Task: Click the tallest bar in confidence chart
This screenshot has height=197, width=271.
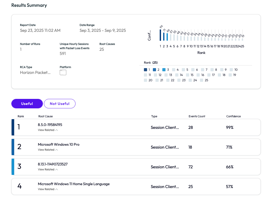Action: [x=160, y=35]
